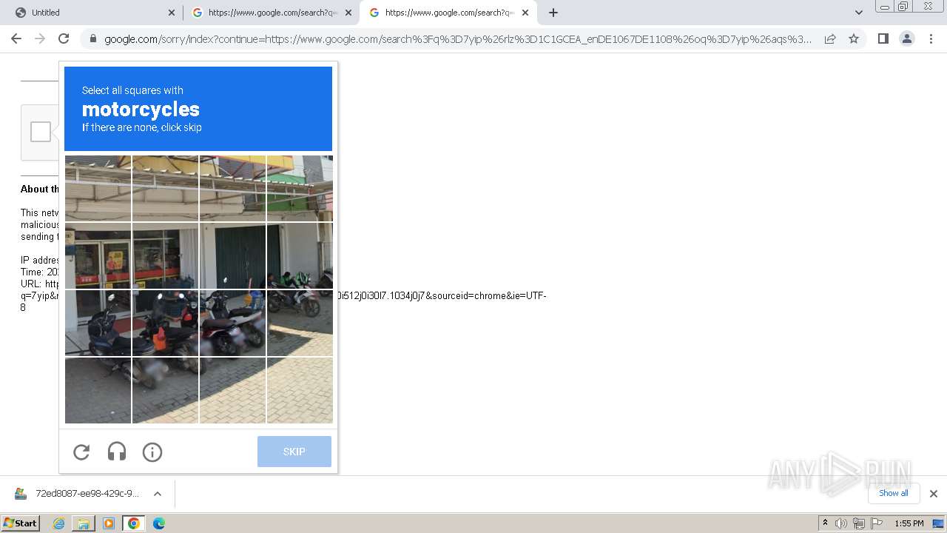Share this page icon

(x=830, y=38)
